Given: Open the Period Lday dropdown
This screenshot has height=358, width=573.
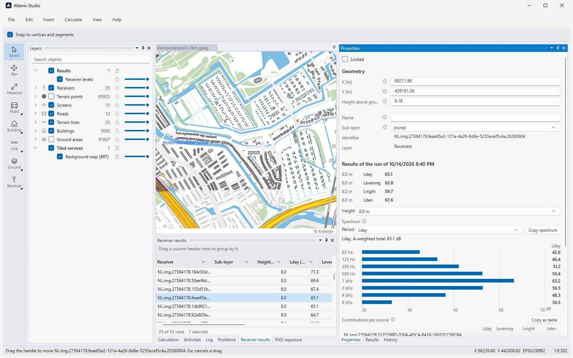Looking at the screenshot, I should [439, 230].
